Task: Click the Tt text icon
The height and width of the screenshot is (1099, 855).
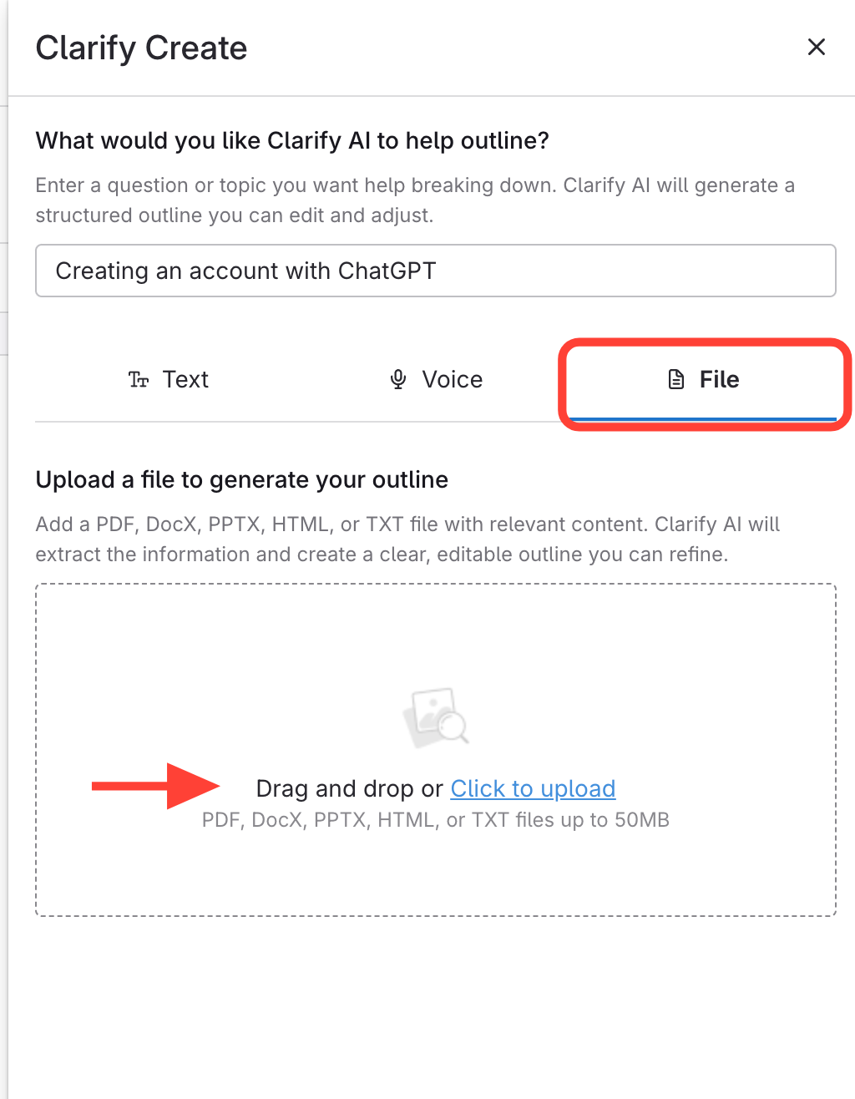Action: click(139, 381)
